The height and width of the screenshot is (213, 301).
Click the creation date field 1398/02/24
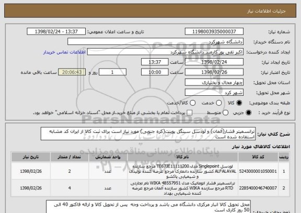click(x=214, y=62)
